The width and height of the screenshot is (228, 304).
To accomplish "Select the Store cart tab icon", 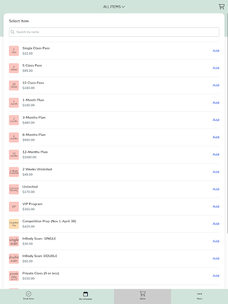I will (x=142, y=293).
